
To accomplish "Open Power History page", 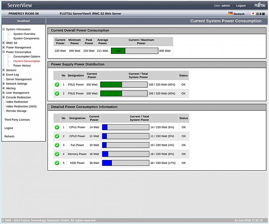I will pyautogui.click(x=22, y=66).
